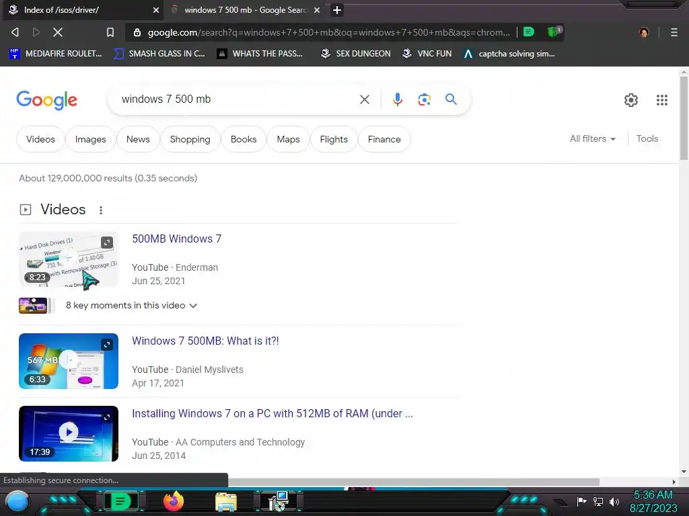Filter results by Finance
This screenshot has height=516, width=689.
point(384,139)
